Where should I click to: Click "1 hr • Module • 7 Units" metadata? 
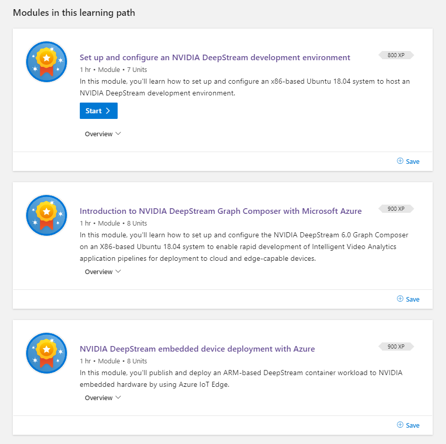pyautogui.click(x=113, y=69)
